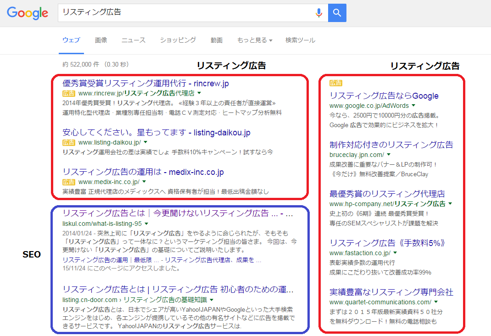Open sitelink リスティング広告の運用｜最低限
The width and height of the screenshot is (491, 336).
click(107, 260)
